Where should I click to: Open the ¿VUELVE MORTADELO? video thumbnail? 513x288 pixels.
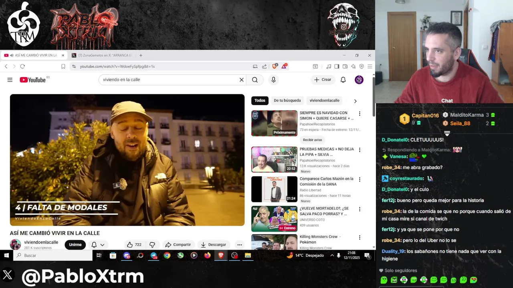(x=274, y=219)
